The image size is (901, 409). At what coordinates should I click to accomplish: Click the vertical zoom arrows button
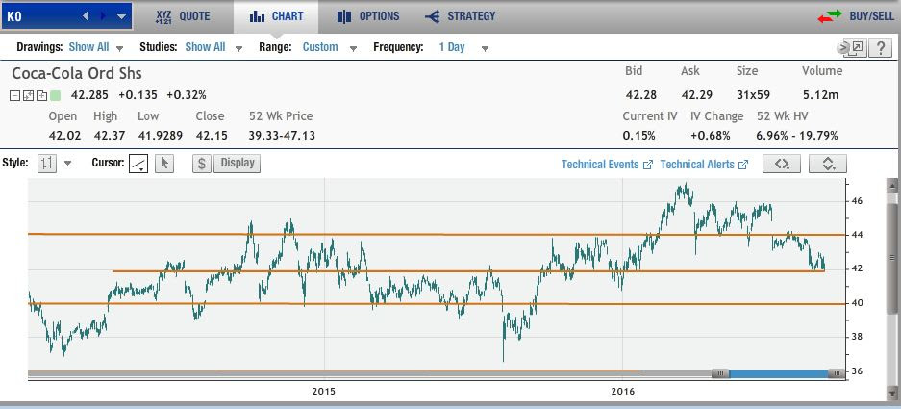pos(828,164)
